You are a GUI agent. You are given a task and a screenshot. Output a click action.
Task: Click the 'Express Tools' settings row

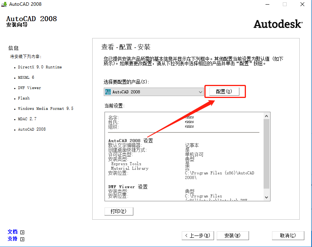[126, 164]
